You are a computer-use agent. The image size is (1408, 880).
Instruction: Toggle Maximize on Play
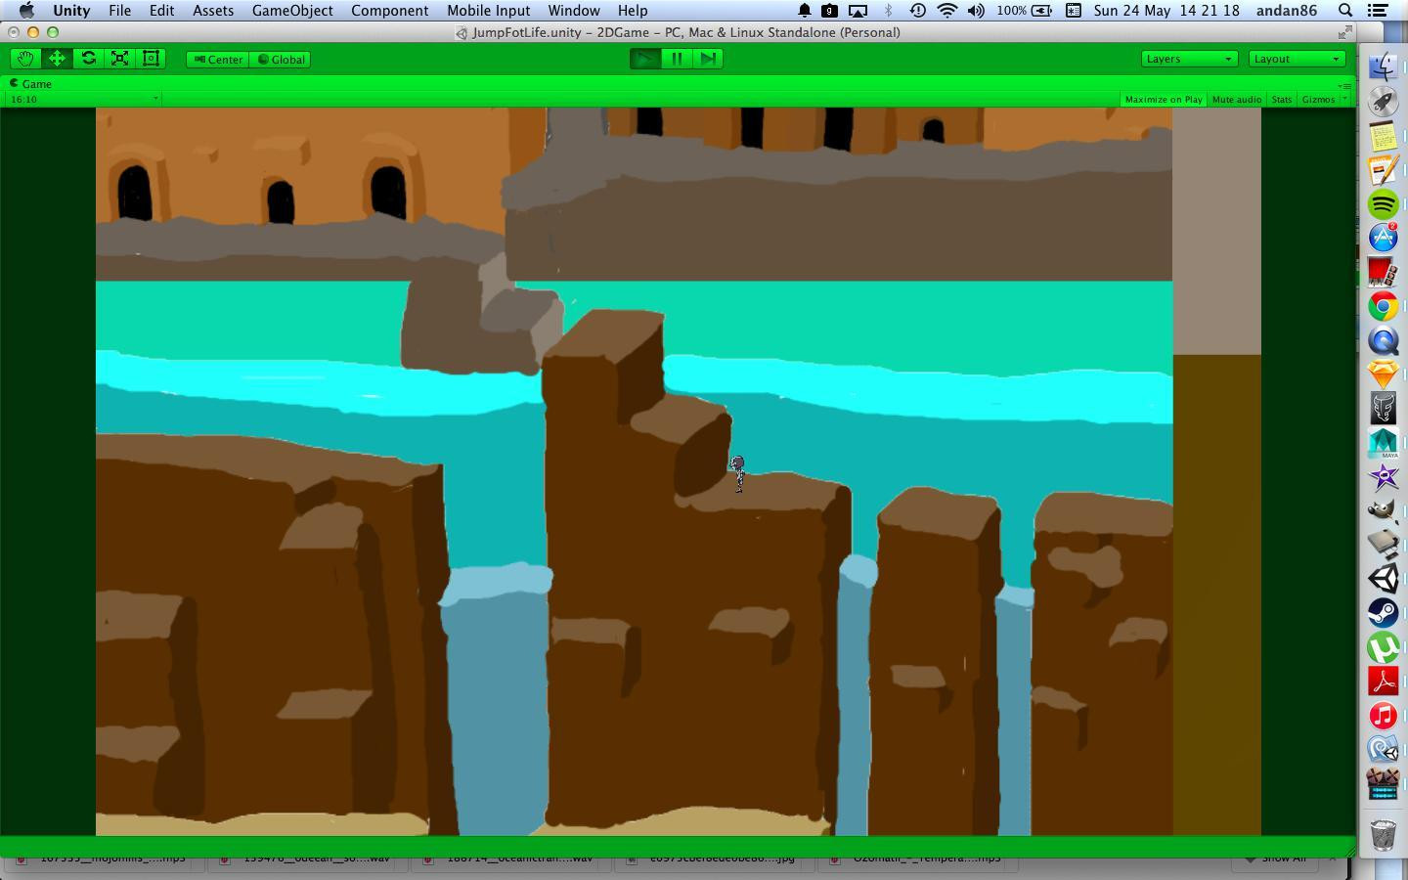pyautogui.click(x=1163, y=99)
